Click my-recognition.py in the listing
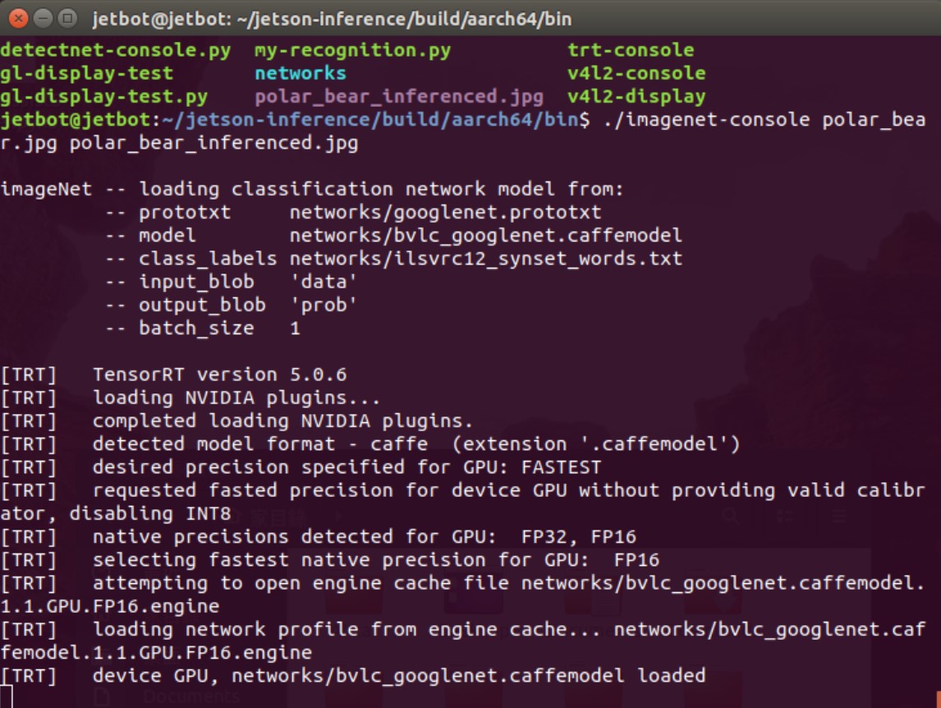Screen dimensions: 941x708 (352, 50)
